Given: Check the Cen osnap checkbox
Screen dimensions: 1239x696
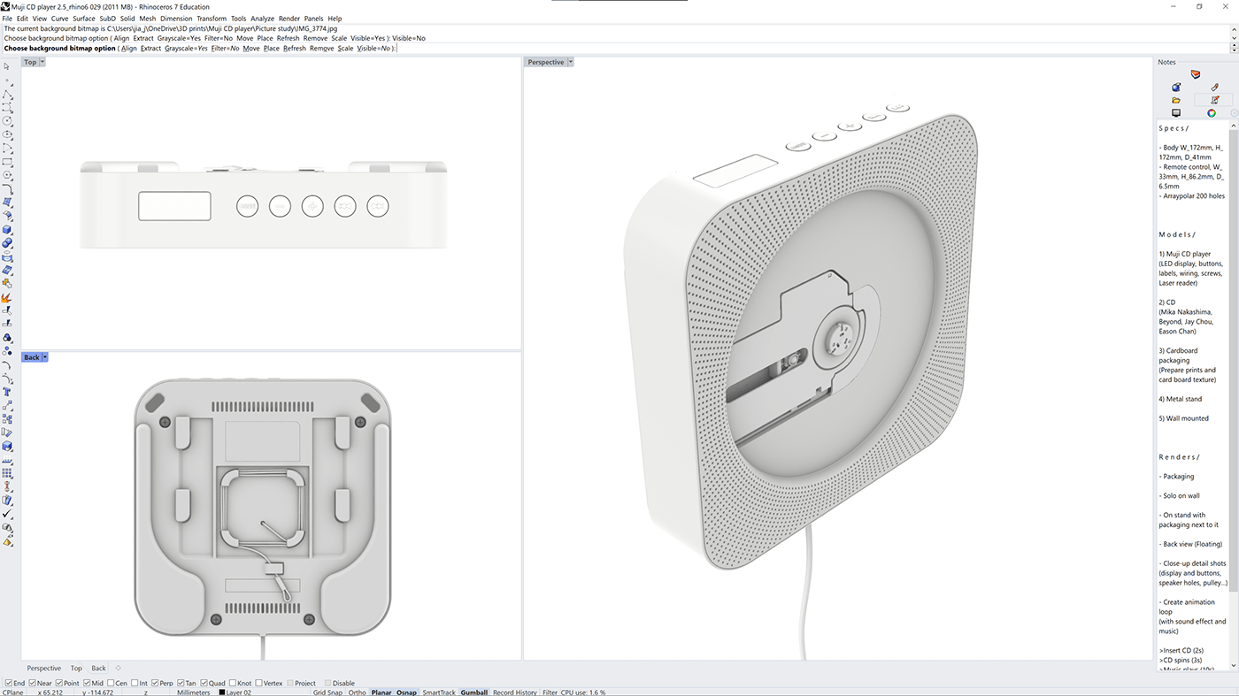Looking at the screenshot, I should (x=112, y=683).
